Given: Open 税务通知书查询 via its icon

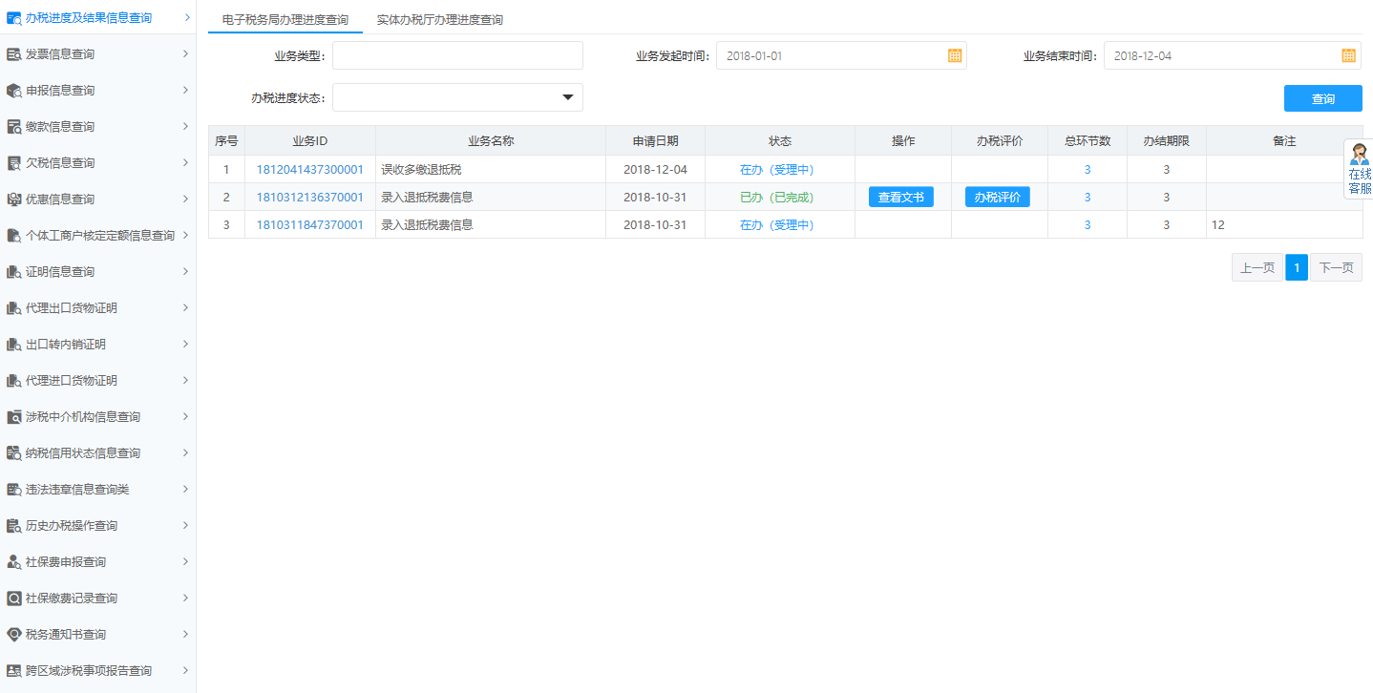Looking at the screenshot, I should [x=14, y=634].
